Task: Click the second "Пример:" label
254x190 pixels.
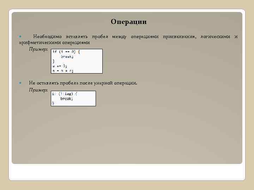Action: coord(38,90)
